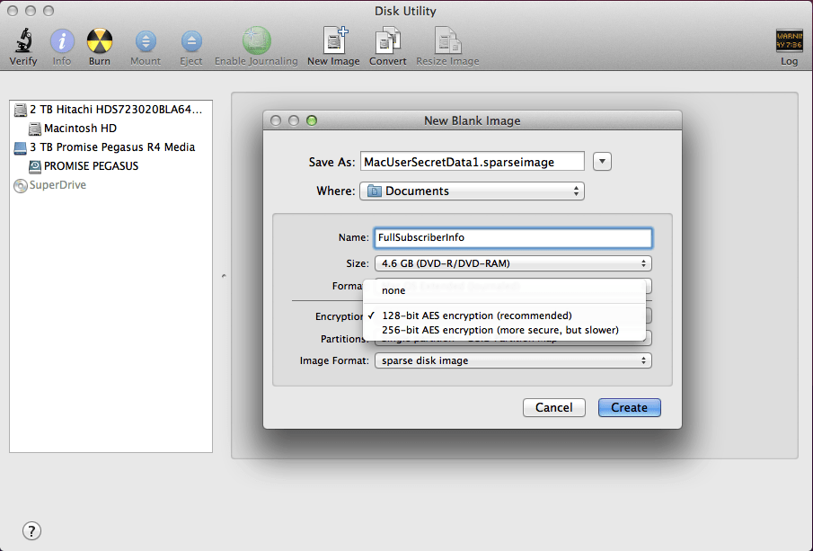Select the Verify disk tool
The image size is (813, 551).
22,40
